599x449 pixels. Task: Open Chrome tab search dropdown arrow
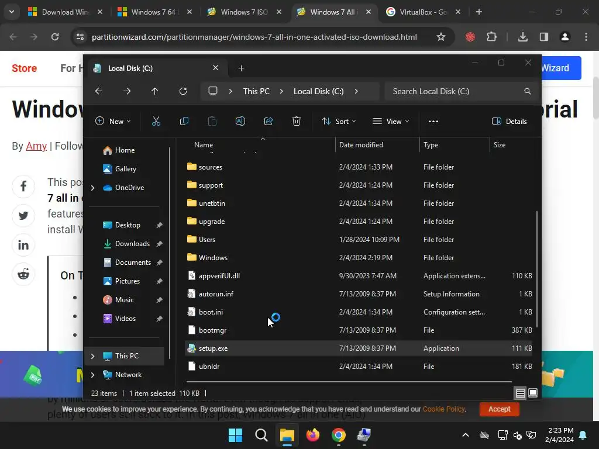pyautogui.click(x=12, y=12)
